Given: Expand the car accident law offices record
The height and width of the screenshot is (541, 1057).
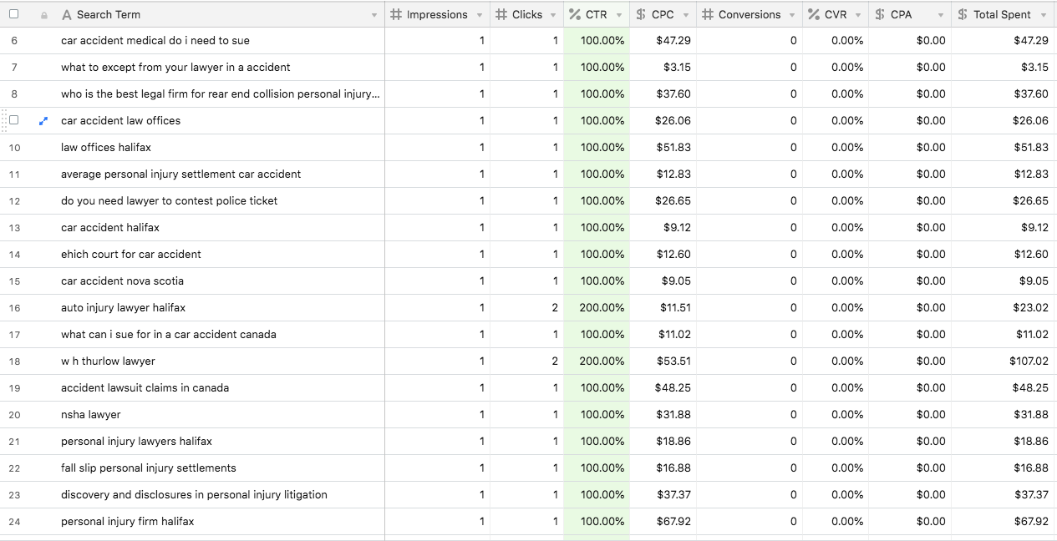Looking at the screenshot, I should [43, 120].
